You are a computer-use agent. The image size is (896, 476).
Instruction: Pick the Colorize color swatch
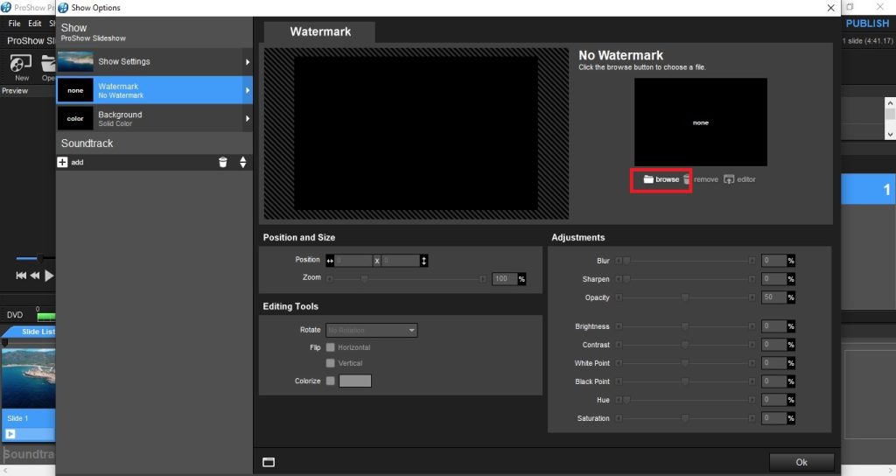(x=355, y=381)
